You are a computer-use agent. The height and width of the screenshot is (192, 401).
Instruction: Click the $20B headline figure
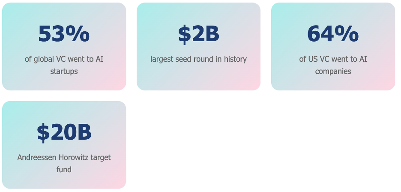coord(64,132)
